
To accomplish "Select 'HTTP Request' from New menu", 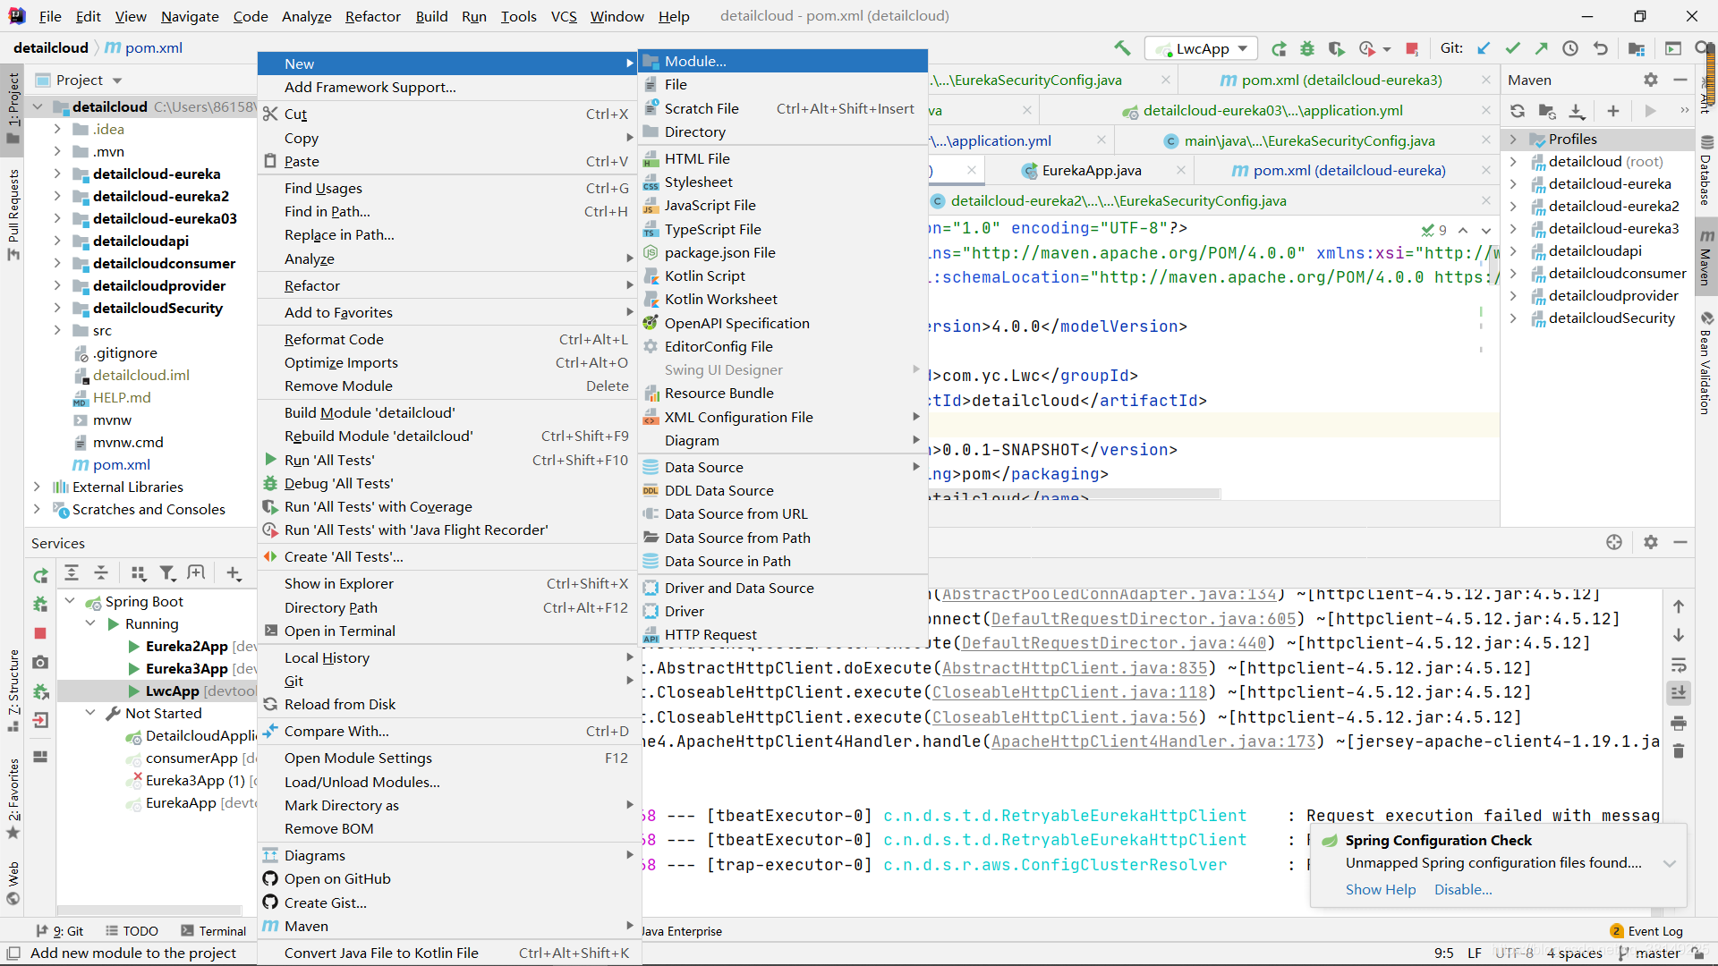I will pos(710,634).
